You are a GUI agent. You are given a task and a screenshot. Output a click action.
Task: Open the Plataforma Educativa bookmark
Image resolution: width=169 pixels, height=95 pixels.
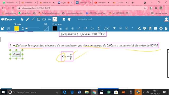(49, 13)
